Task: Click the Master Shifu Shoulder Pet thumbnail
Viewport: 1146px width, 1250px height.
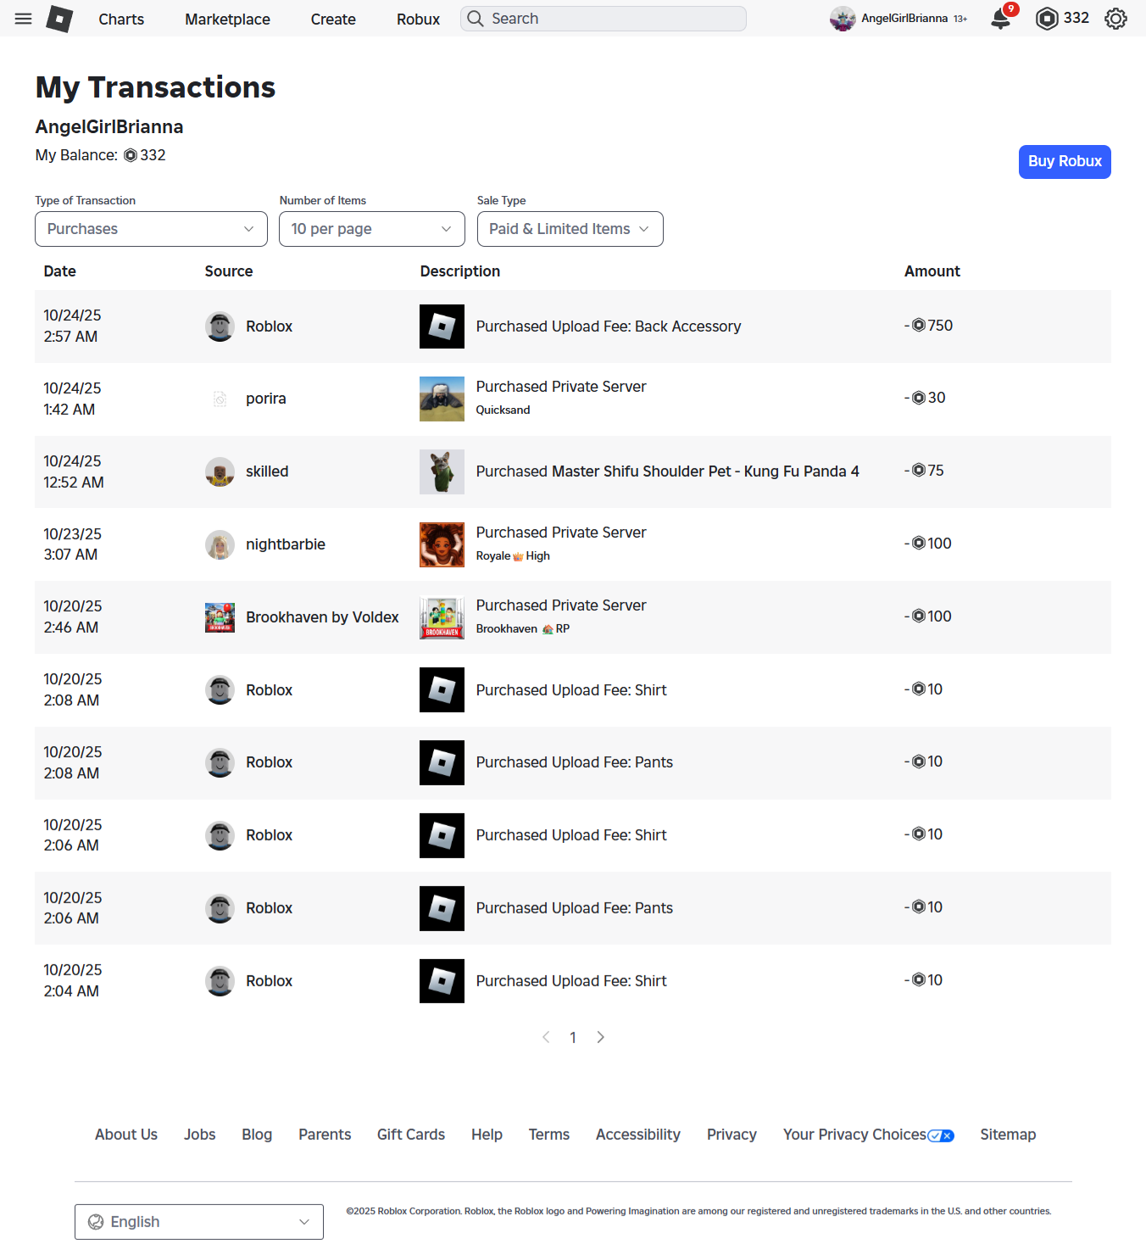Action: pos(442,472)
